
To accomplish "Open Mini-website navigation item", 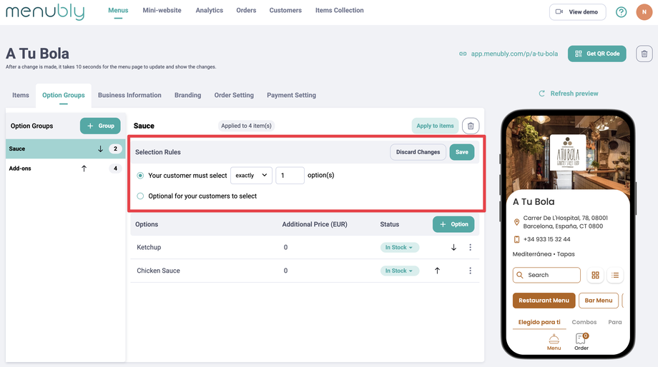I will (162, 11).
